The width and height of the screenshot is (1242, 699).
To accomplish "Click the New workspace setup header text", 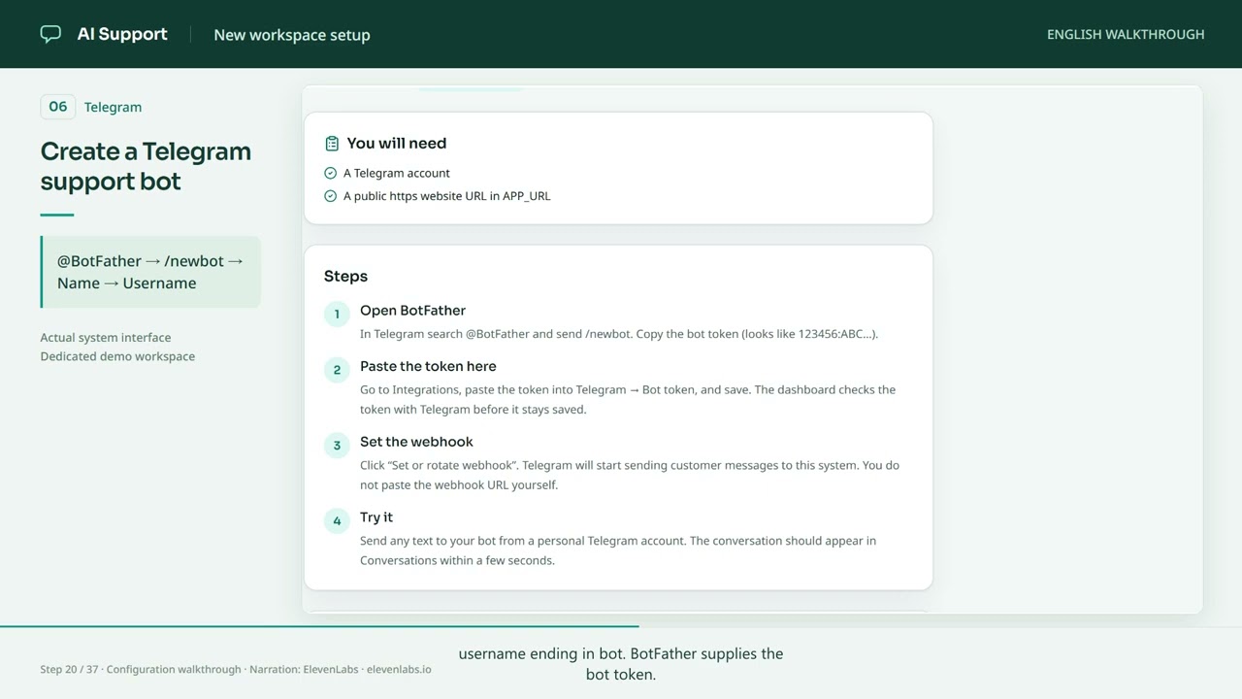I will tap(292, 35).
